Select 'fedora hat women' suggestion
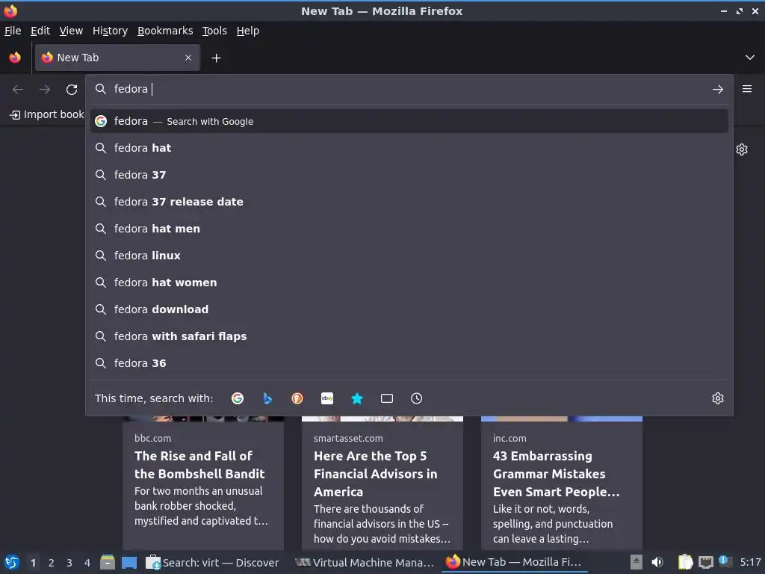The width and height of the screenshot is (765, 574). pos(409,282)
